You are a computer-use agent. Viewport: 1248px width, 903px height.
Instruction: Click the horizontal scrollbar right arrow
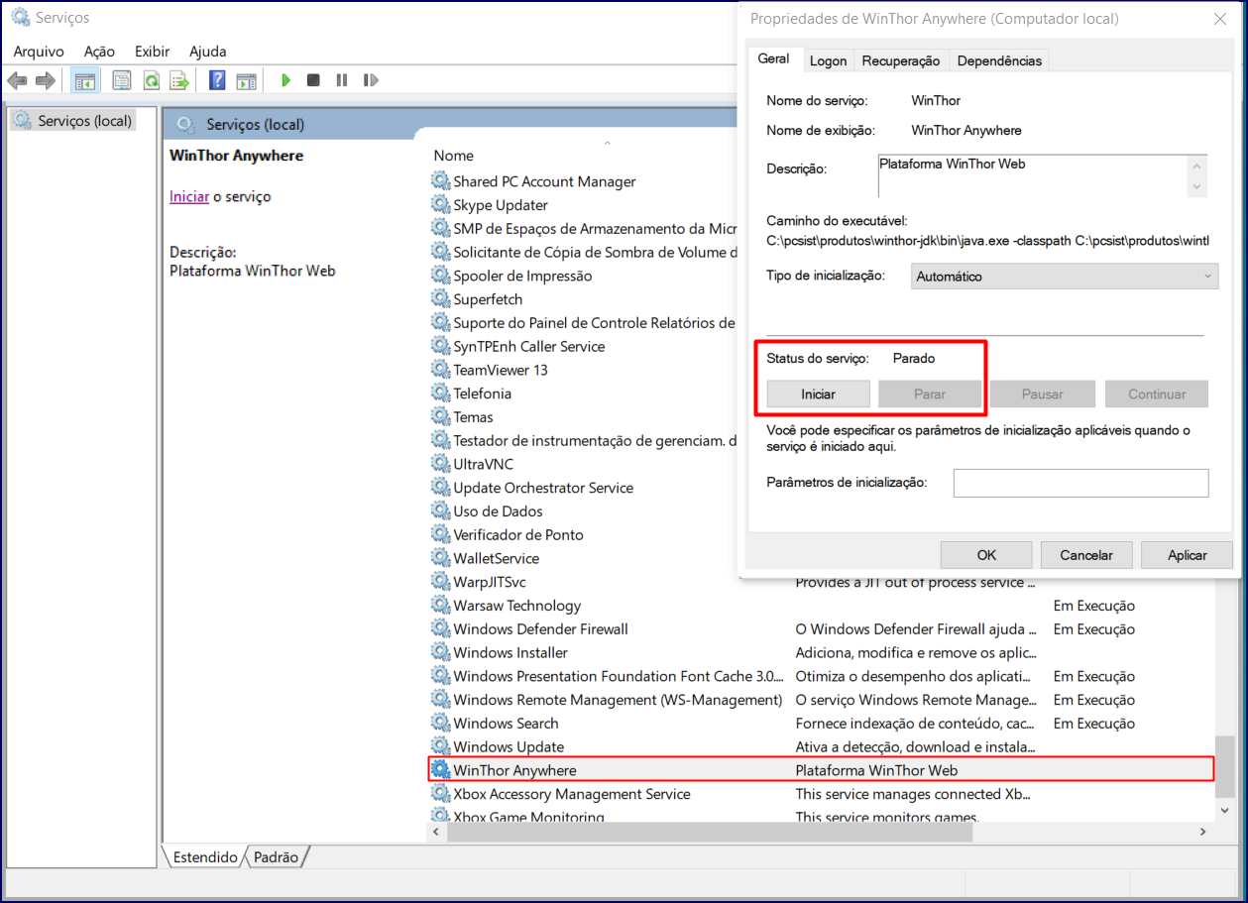pos(1205,832)
